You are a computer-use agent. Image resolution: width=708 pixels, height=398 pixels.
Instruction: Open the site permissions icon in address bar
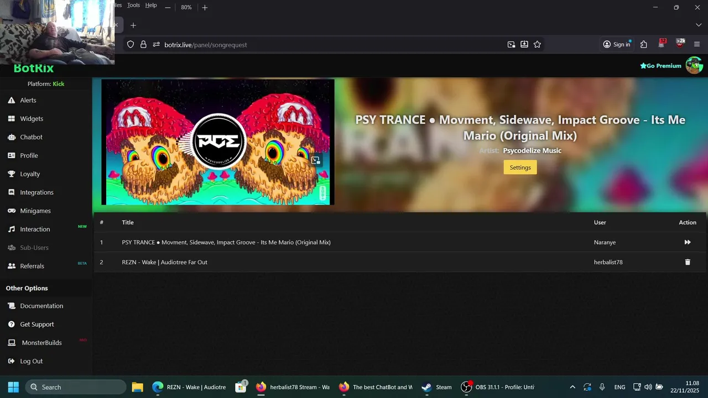(156, 45)
